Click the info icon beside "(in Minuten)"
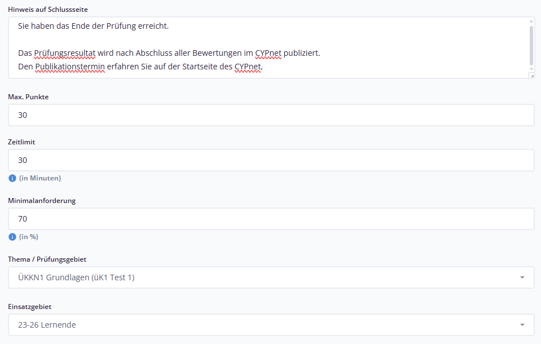Viewport: 541px width, 344px height. pos(12,178)
